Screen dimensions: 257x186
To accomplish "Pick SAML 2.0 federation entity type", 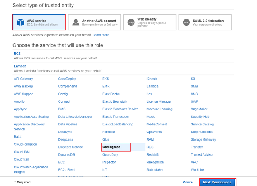I will pyautogui.click(x=205, y=22).
